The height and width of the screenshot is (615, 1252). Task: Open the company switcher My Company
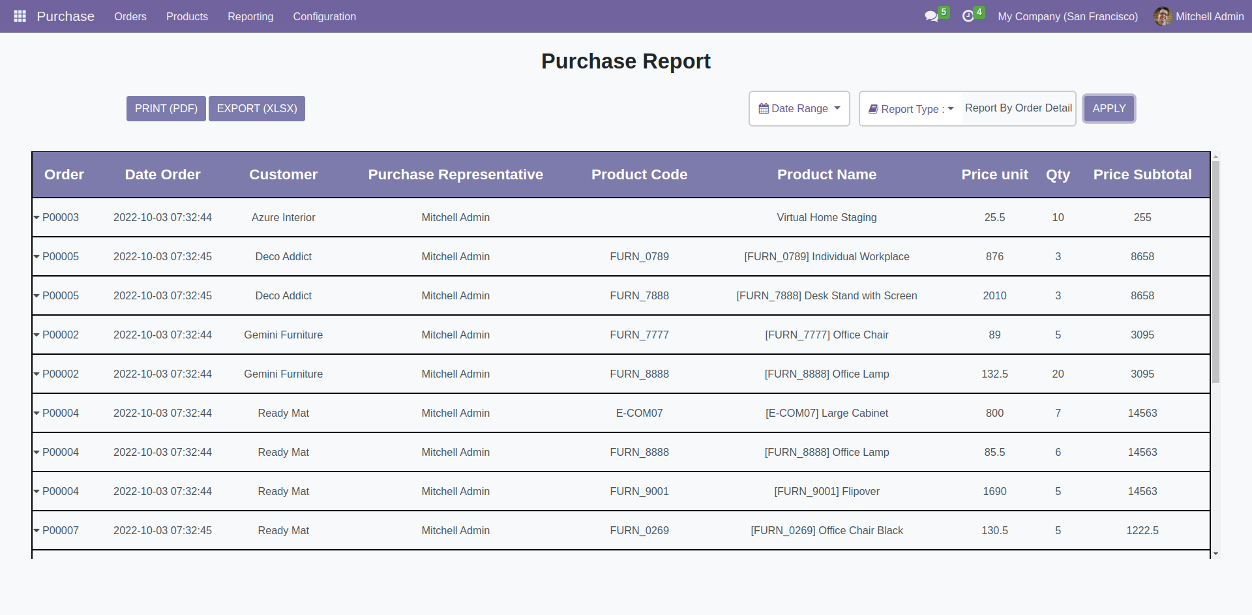1067,16
